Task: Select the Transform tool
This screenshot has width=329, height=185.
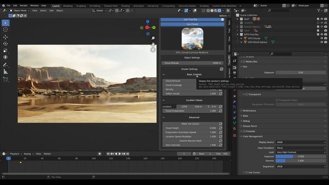Action: pyautogui.click(x=6, y=57)
